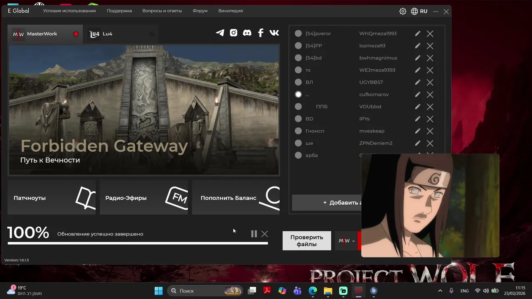The image size is (532, 299).
Task: Open the VK social link
Action: click(x=274, y=33)
